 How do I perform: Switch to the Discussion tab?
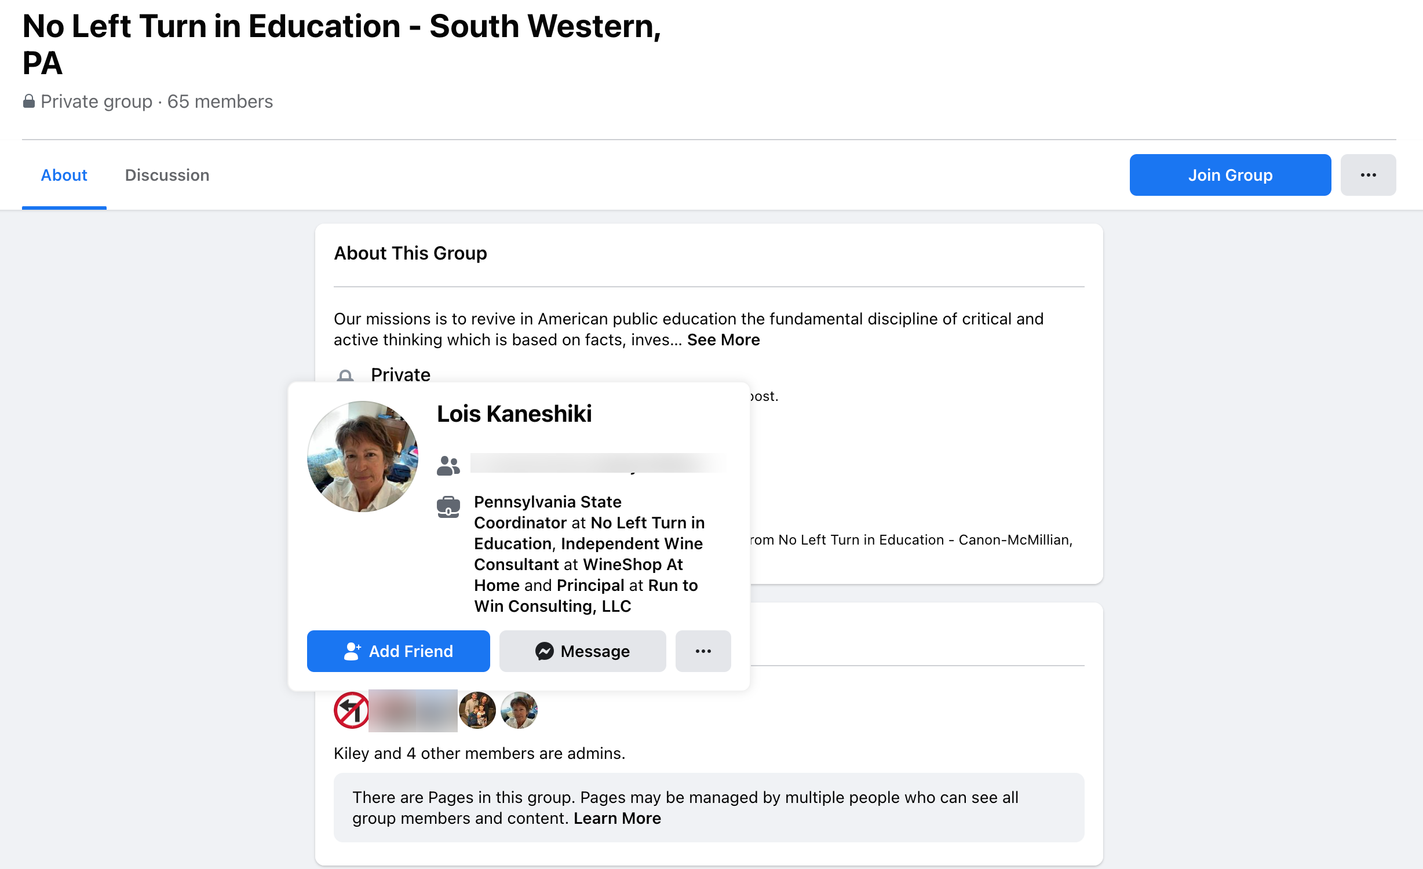(167, 175)
